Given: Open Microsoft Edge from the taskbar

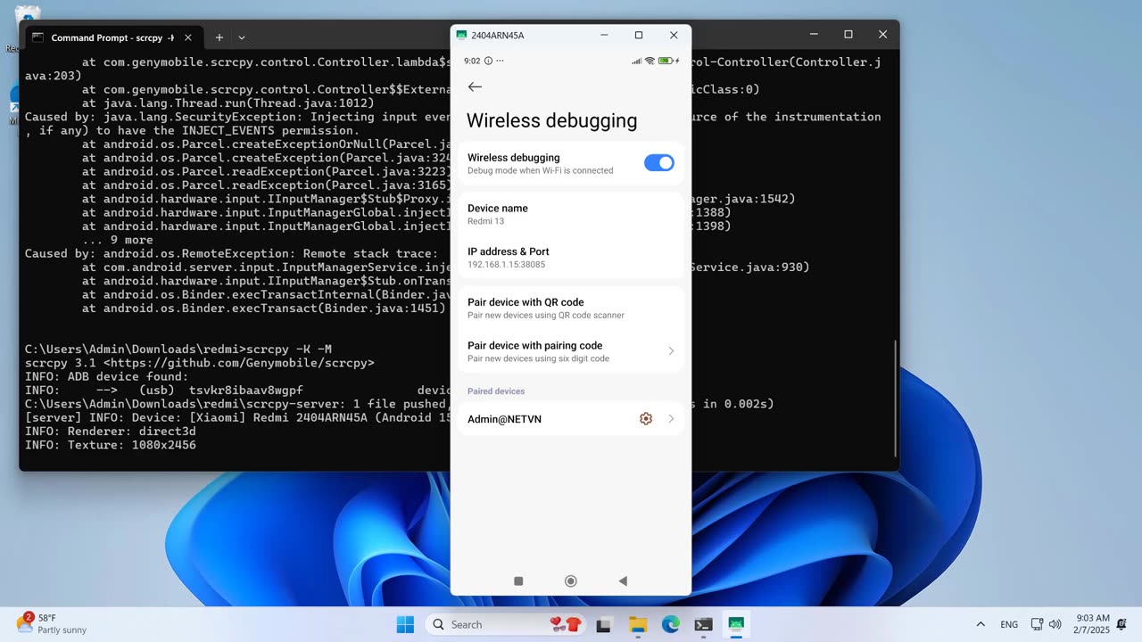Looking at the screenshot, I should click(670, 624).
